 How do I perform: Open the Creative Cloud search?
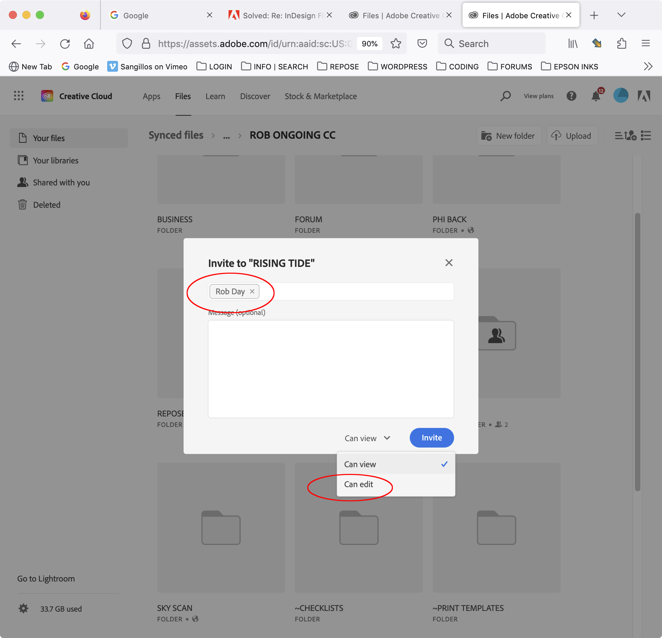tap(505, 96)
